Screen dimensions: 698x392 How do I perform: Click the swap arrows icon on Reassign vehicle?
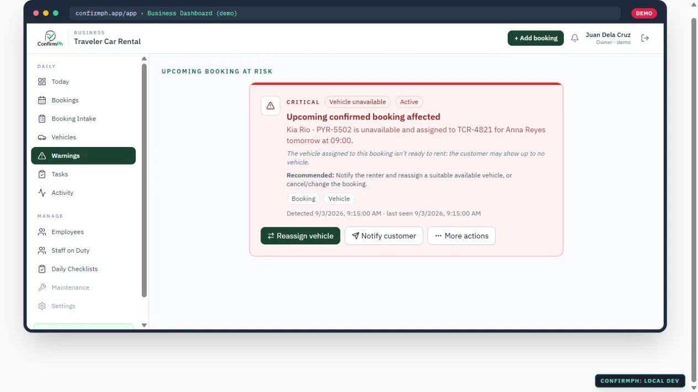[271, 236]
